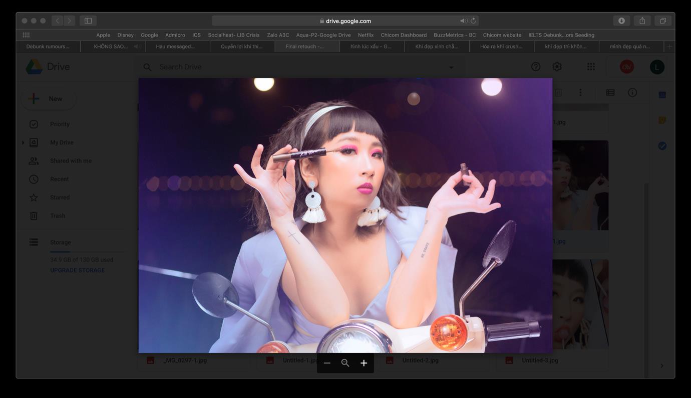Click UPGRADE STORAGE link
The width and height of the screenshot is (691, 398).
click(77, 270)
